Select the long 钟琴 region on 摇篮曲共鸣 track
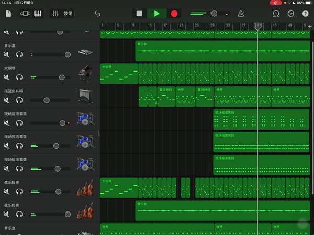 (242, 96)
